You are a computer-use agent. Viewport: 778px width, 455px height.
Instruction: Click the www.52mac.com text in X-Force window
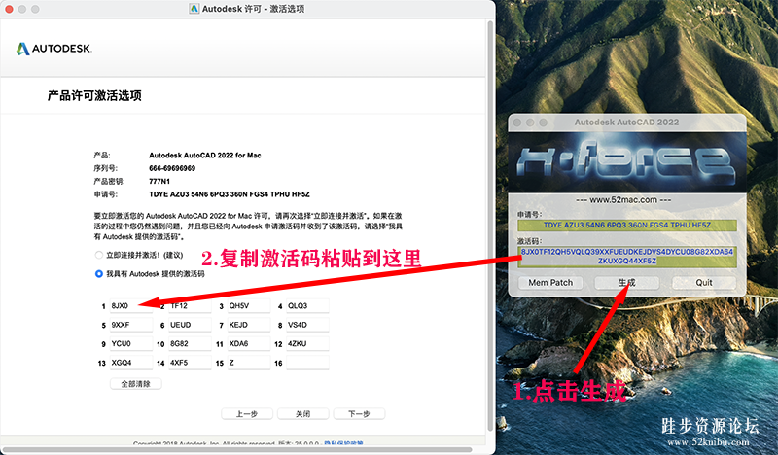click(x=623, y=200)
